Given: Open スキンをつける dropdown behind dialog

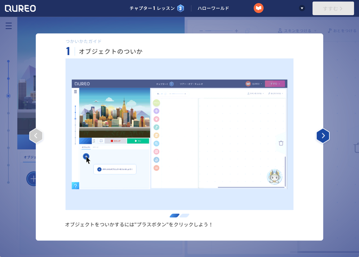Looking at the screenshot, I should pos(297,30).
